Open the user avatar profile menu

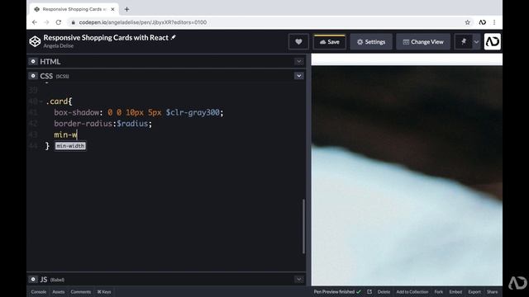click(x=493, y=41)
